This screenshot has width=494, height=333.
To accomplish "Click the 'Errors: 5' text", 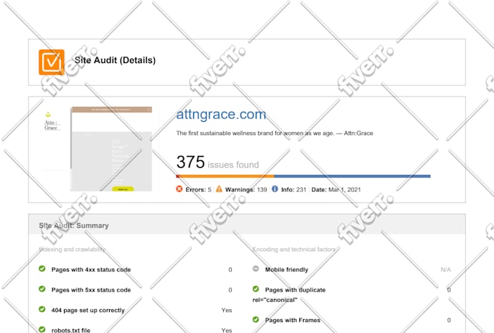I will tap(198, 189).
